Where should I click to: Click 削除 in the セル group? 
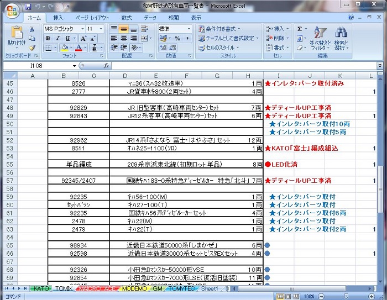(x=277, y=38)
